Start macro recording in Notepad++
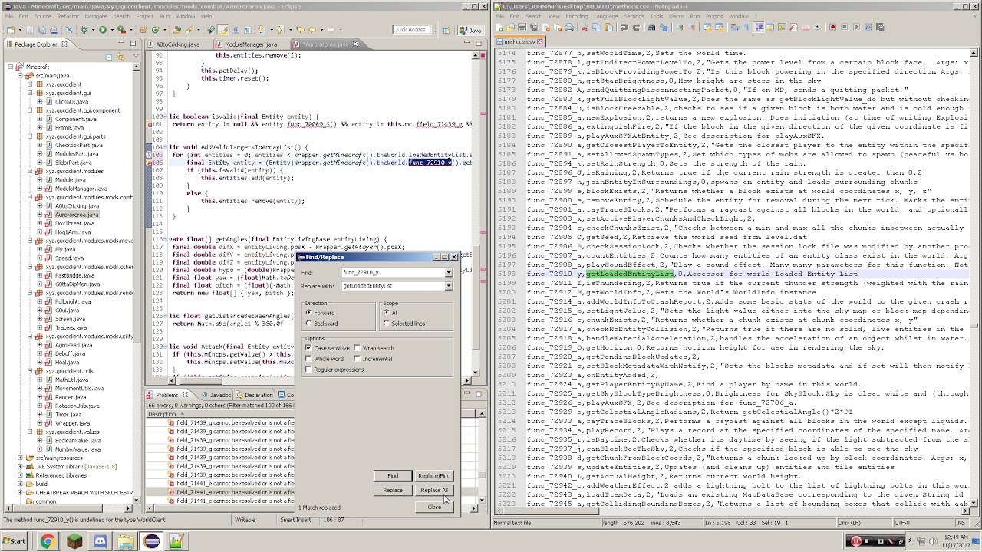This screenshot has width=982, height=552. point(832,28)
